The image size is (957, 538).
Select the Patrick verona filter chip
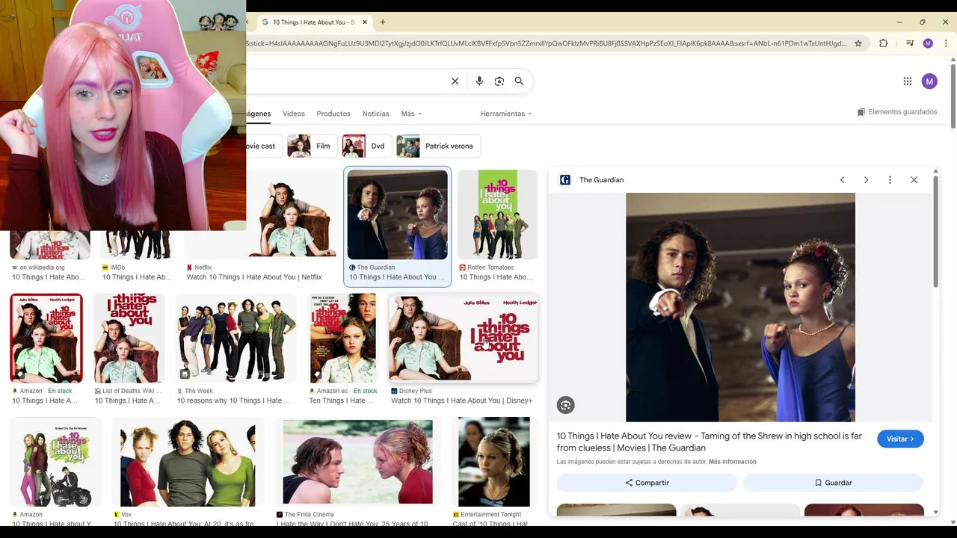(x=438, y=146)
